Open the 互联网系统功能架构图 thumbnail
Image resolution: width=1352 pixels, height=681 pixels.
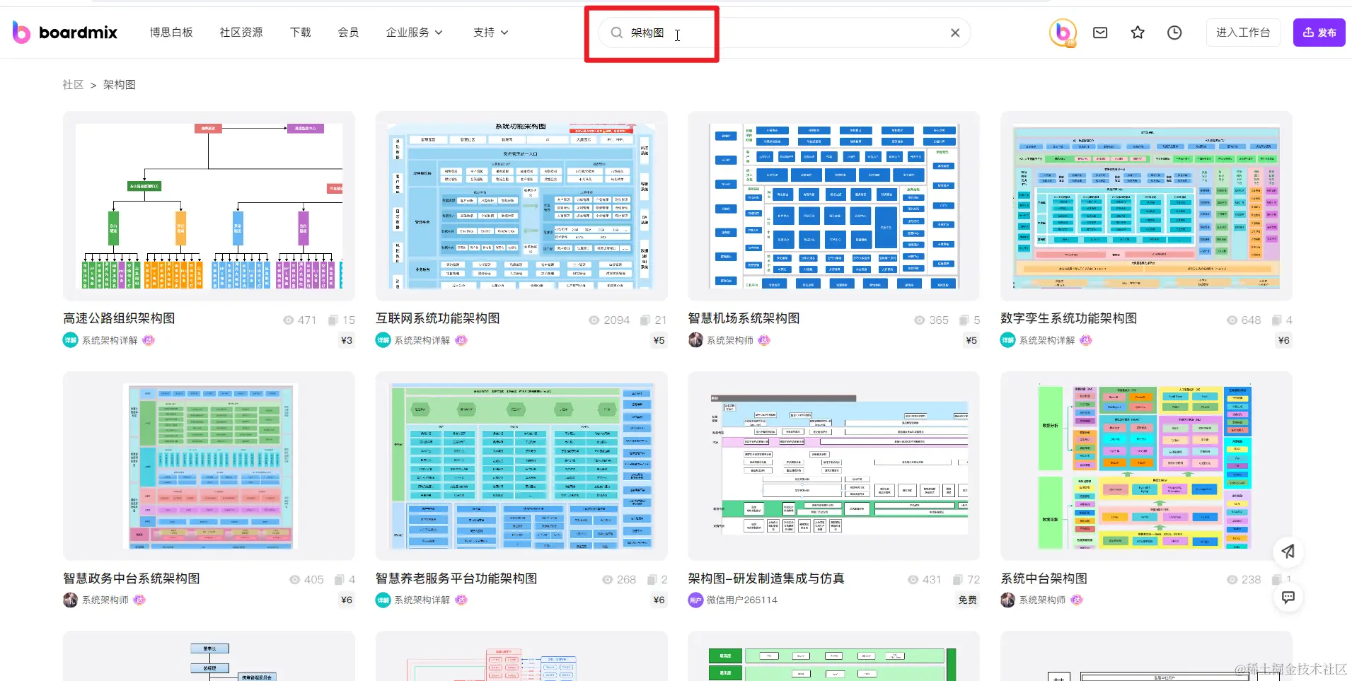[x=521, y=206]
